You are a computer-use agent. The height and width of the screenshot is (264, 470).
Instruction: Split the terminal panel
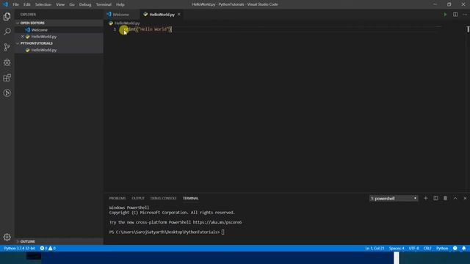435,198
